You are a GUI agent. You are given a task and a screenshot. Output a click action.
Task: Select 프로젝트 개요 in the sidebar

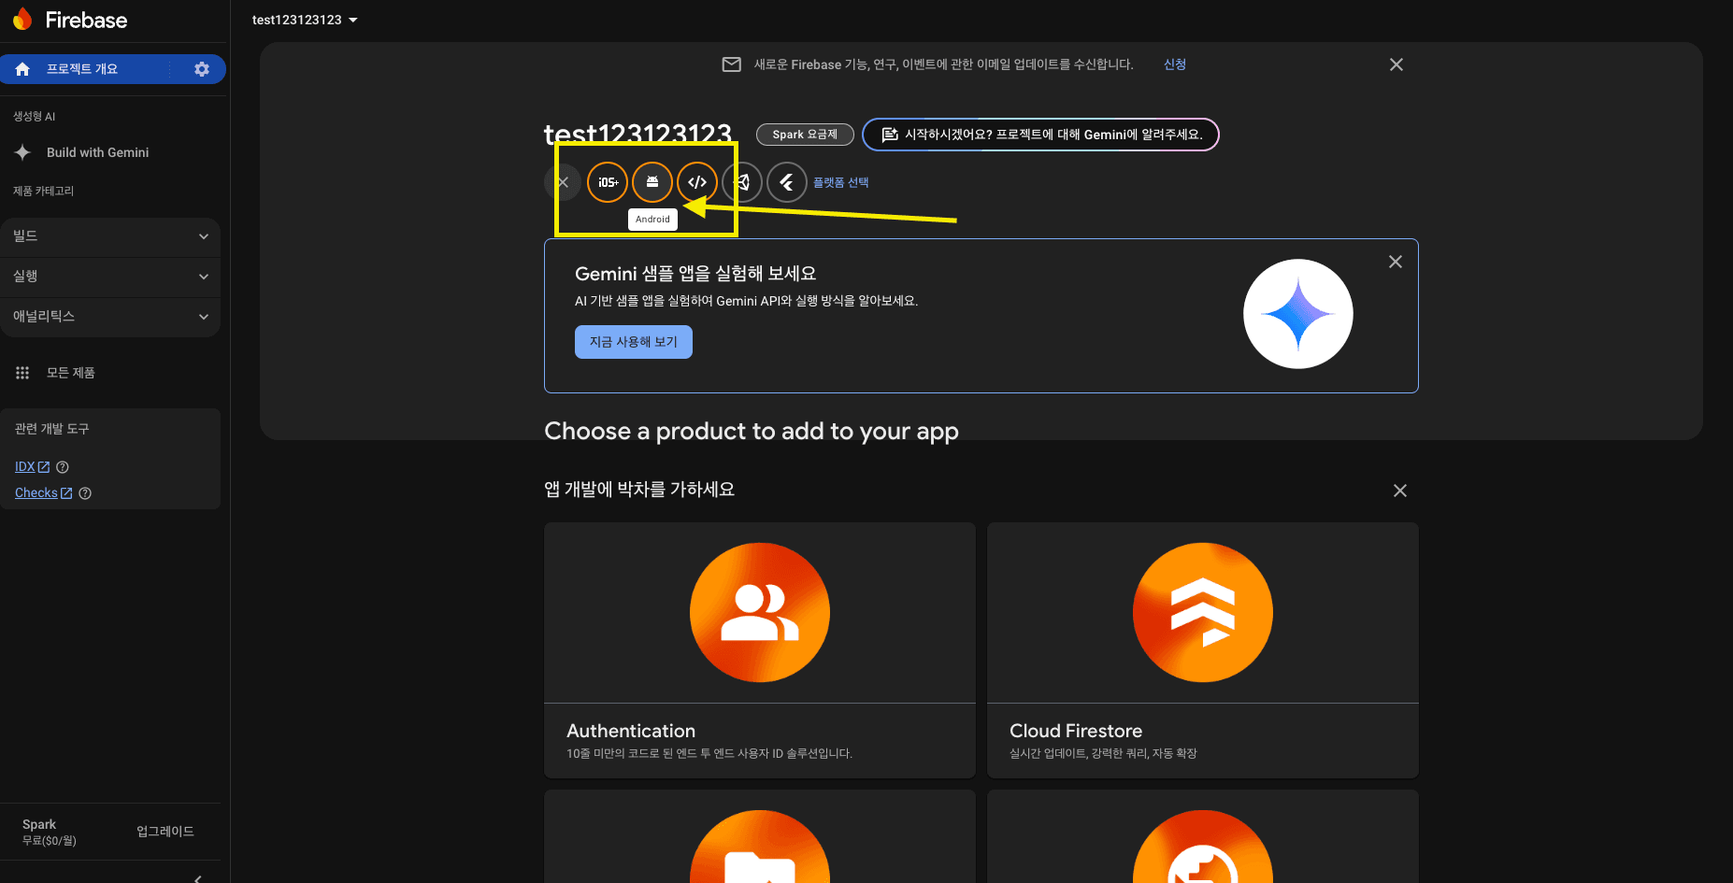82,69
